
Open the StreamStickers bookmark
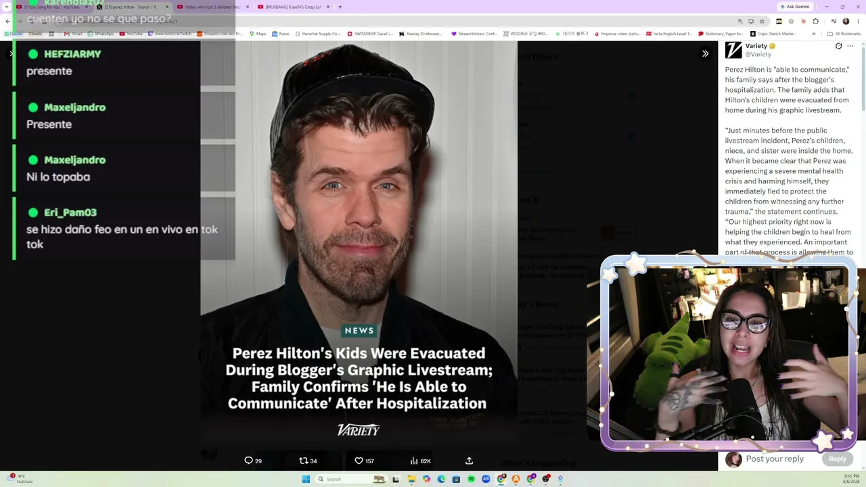[x=474, y=34]
